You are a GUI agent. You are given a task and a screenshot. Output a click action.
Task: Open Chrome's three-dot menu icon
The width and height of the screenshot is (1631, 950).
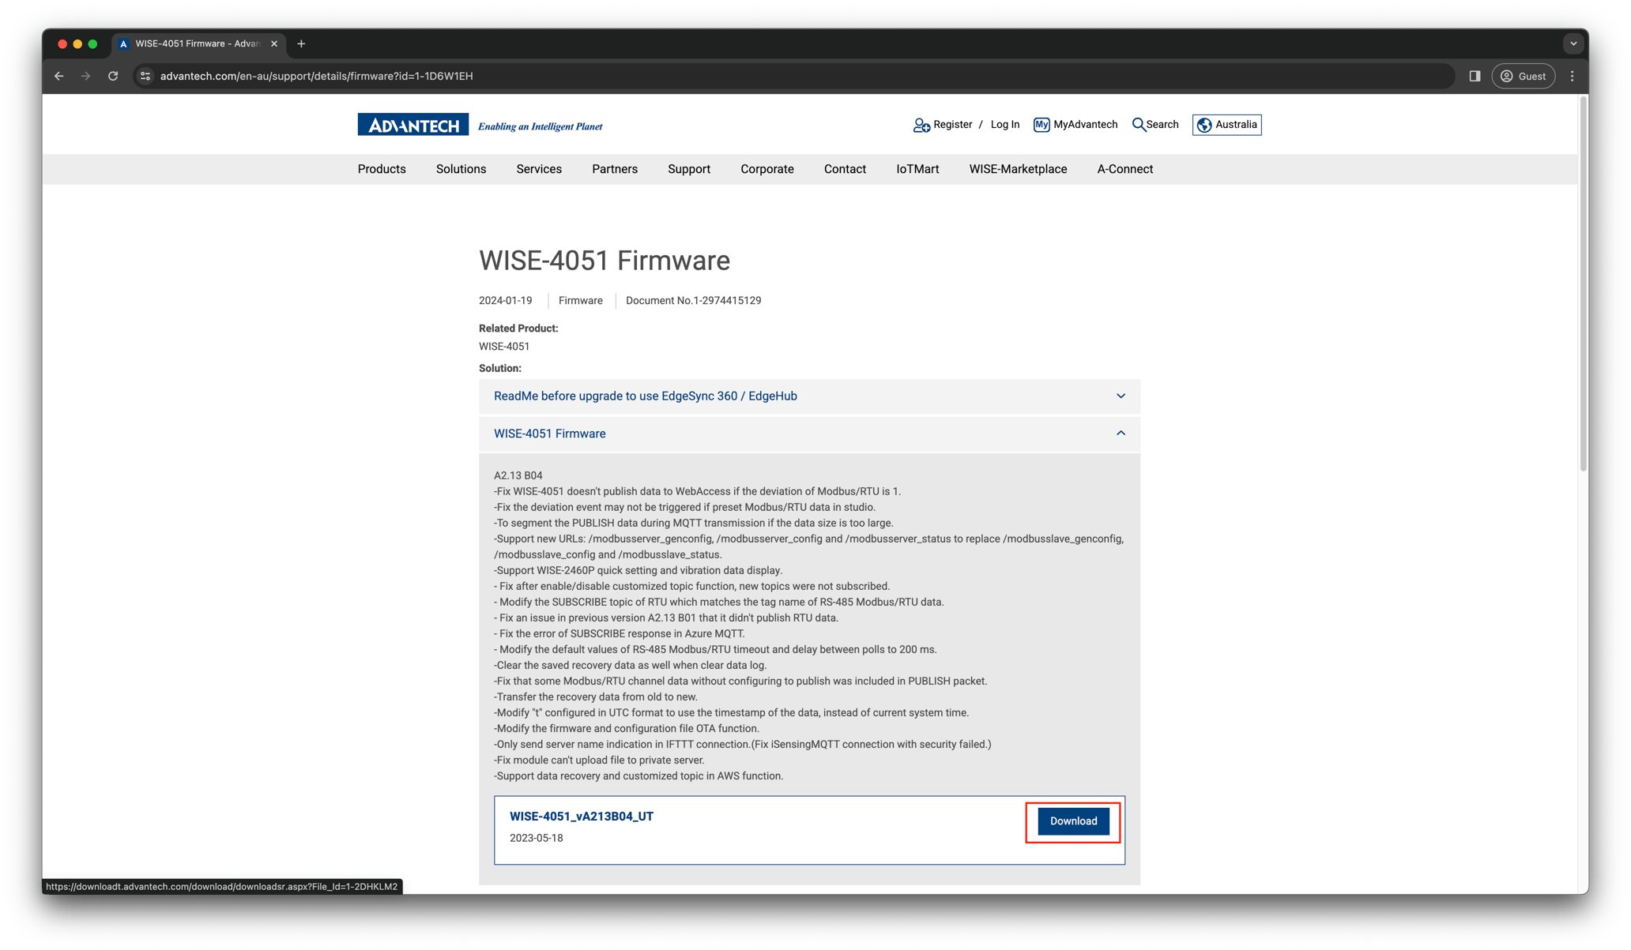click(x=1572, y=76)
